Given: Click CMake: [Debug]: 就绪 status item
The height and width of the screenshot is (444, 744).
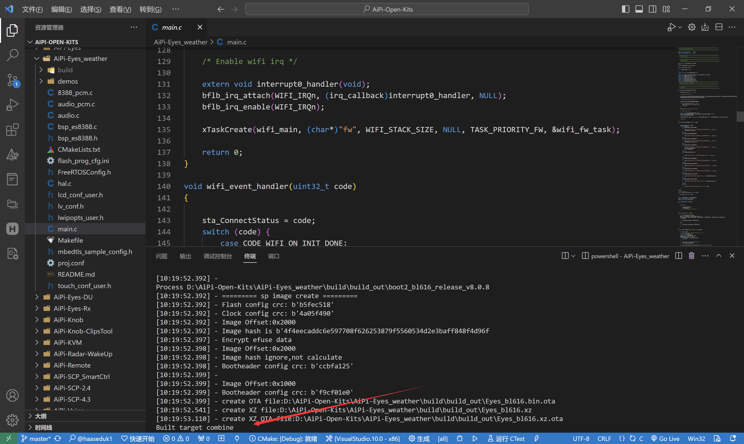Looking at the screenshot, I should point(283,439).
